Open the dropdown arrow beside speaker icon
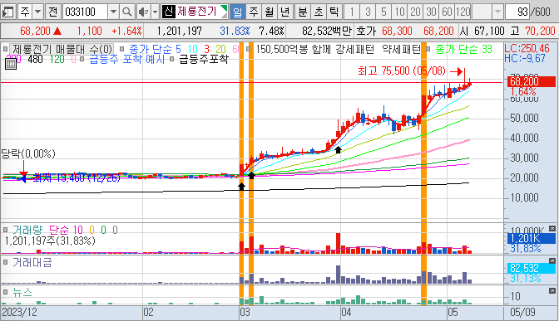This screenshot has width=559, height=321. point(155,12)
